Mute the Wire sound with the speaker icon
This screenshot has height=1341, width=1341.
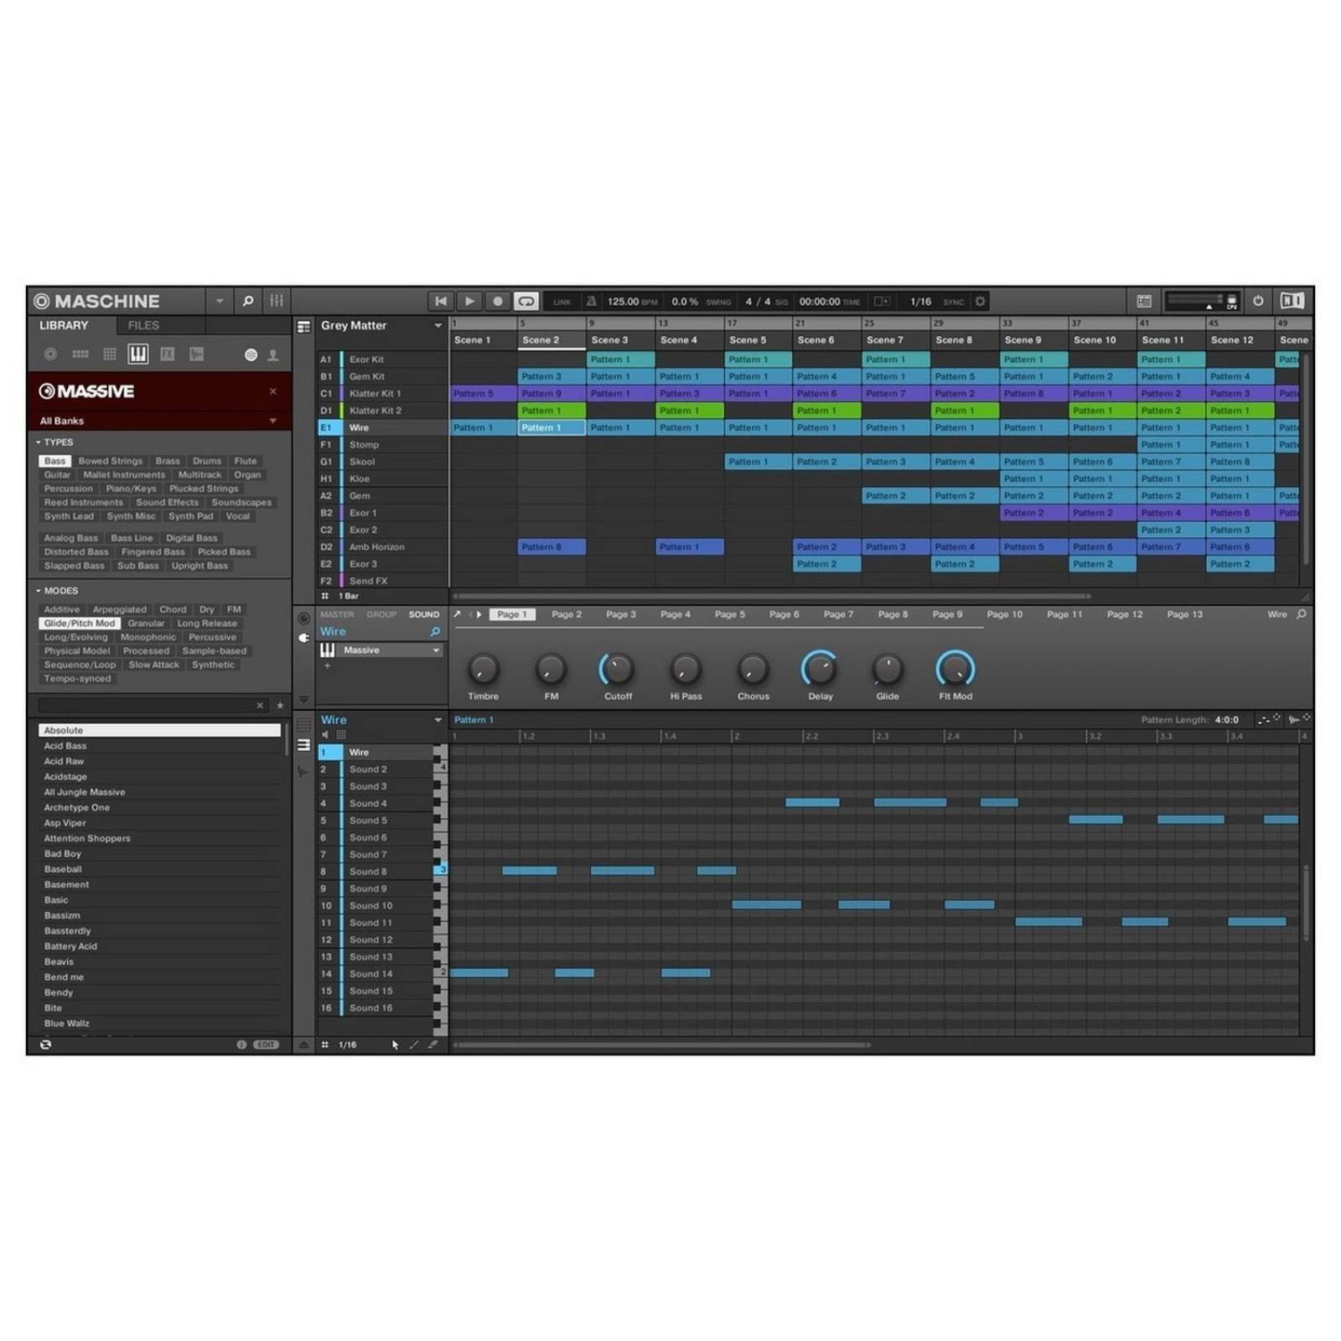coord(325,734)
